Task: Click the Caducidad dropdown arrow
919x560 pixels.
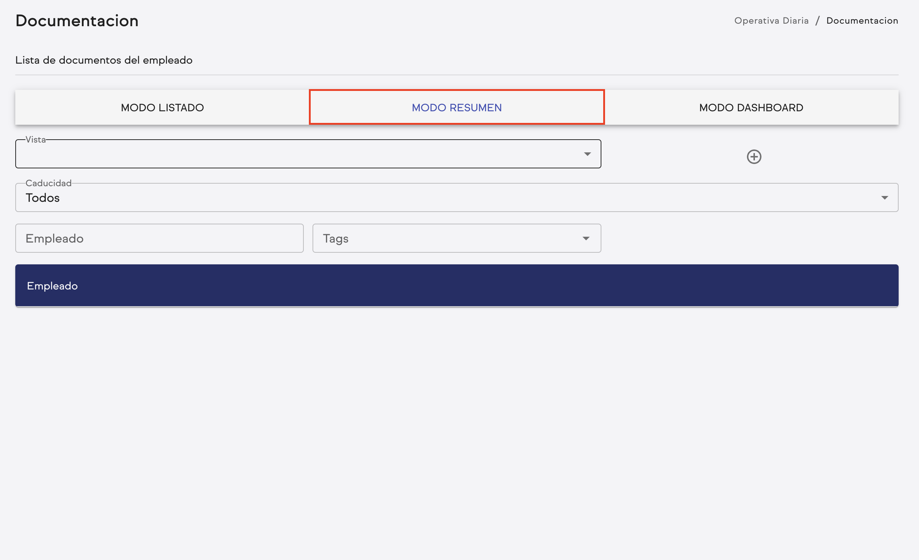Action: [884, 197]
